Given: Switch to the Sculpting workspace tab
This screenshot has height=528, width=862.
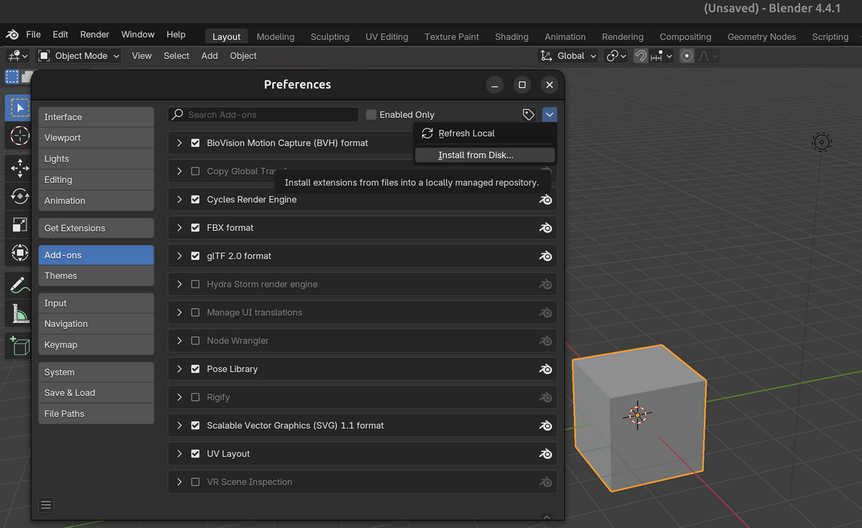Looking at the screenshot, I should click(330, 37).
